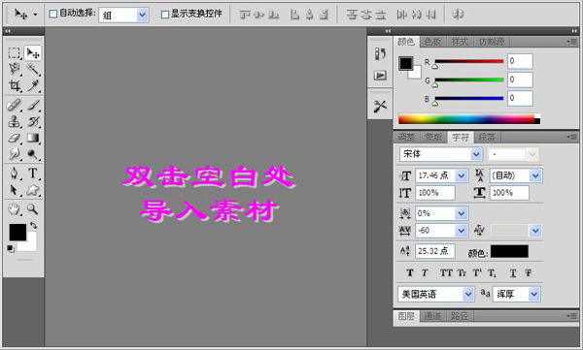Collapse the toolbox with double-arrow button
The image size is (583, 350).
click(x=8, y=31)
